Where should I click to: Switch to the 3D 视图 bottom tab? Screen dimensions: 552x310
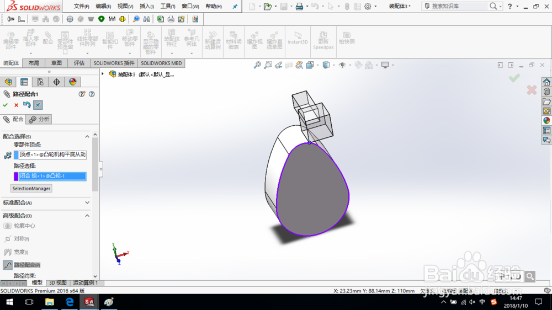click(x=58, y=283)
